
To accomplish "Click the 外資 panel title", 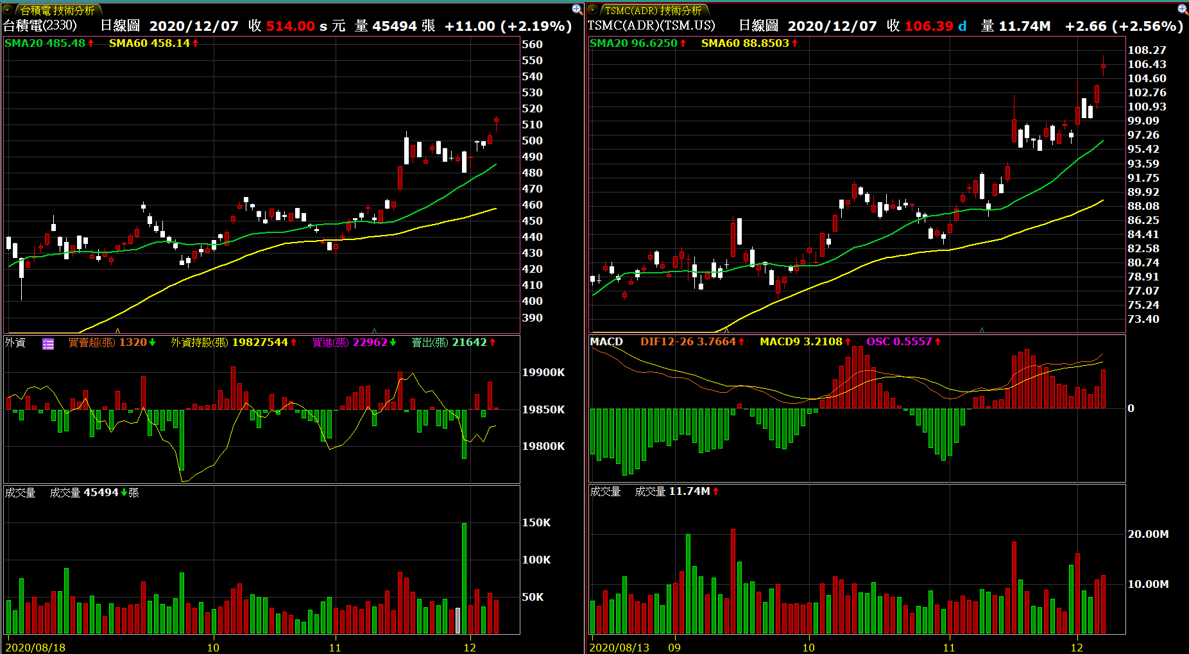I will click(15, 343).
